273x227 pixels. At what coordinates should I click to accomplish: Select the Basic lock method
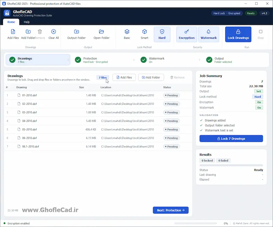coord(127,34)
